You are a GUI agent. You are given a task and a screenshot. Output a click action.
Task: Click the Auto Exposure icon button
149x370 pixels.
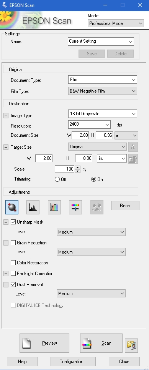tap(12, 207)
